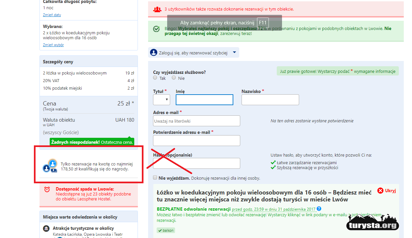Click the blue question mark help icon
The height and width of the screenshot is (238, 412).
319,209
